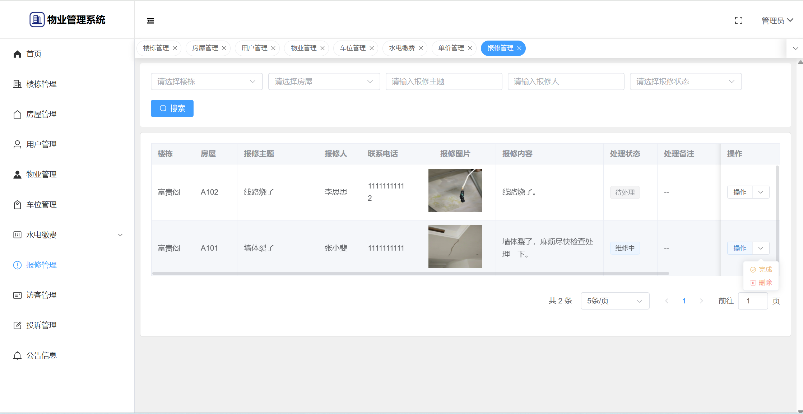Expand the 水电缴费 submenu chevron
The height and width of the screenshot is (414, 803).
click(x=120, y=235)
